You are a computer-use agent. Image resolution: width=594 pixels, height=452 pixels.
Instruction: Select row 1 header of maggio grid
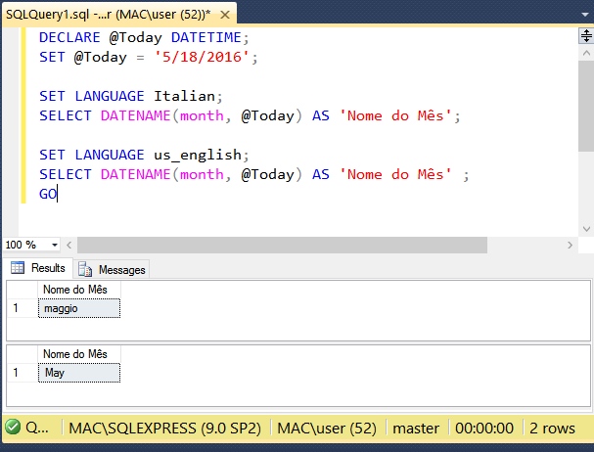pos(23,308)
